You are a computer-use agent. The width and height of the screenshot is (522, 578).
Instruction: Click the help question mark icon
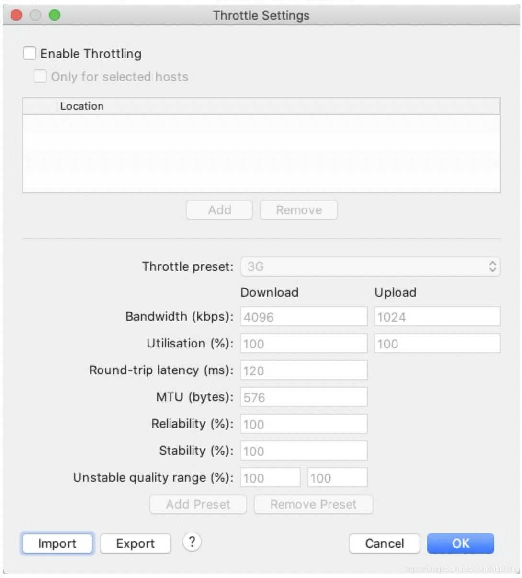(192, 542)
